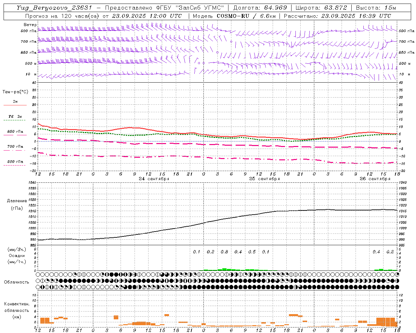416x333 pixels.
Task: Click the model name COSMO-RU / 6.6км
Action: pos(246,16)
